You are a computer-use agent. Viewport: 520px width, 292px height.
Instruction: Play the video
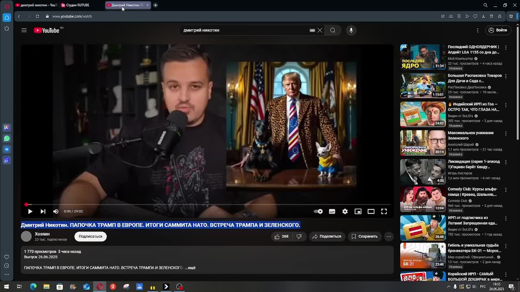click(30, 211)
